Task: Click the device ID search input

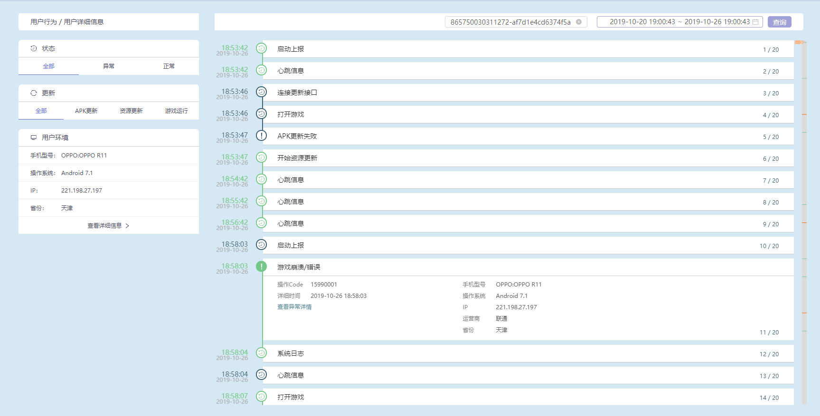Action: [516, 22]
